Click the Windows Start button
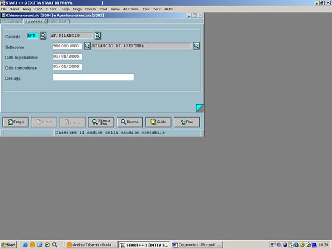 tap(9, 245)
